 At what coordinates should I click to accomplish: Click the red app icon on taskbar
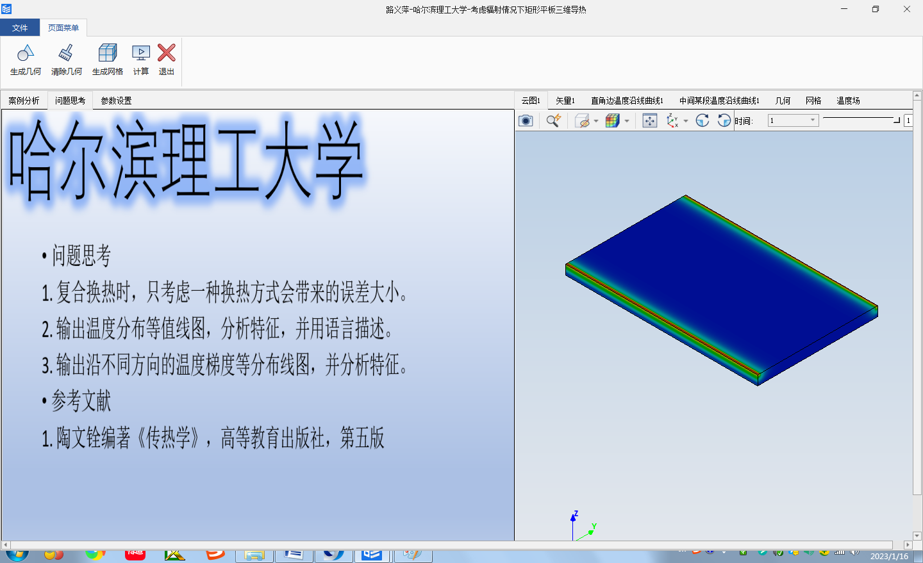(x=135, y=555)
